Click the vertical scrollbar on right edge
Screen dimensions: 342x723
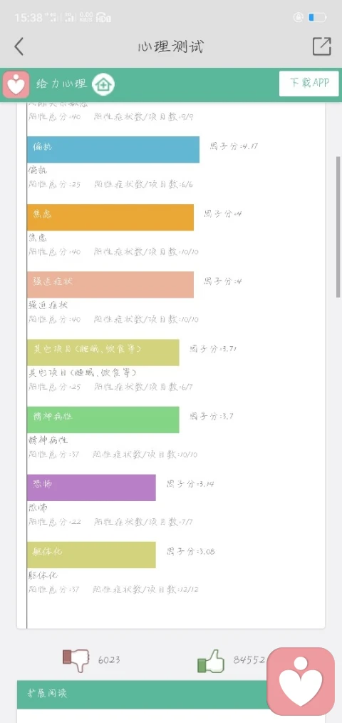(338, 227)
